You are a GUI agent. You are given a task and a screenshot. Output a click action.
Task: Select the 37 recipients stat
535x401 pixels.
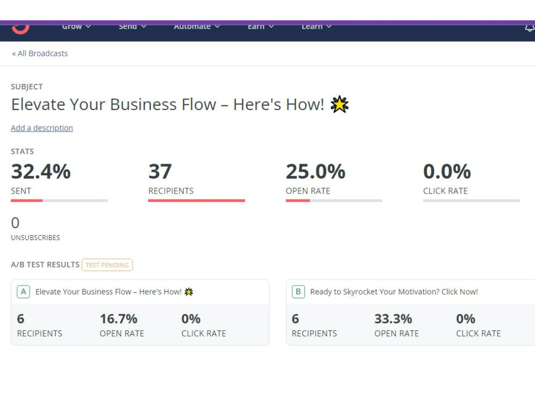160,172
